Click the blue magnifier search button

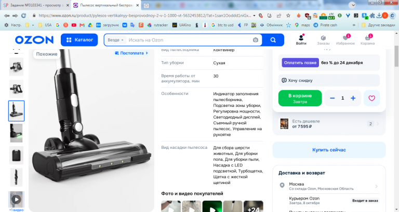273,40
